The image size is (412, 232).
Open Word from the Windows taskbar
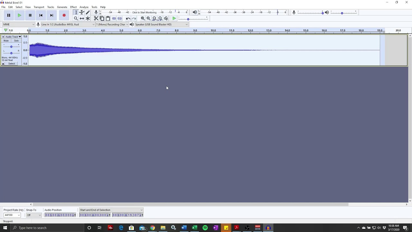(184, 228)
